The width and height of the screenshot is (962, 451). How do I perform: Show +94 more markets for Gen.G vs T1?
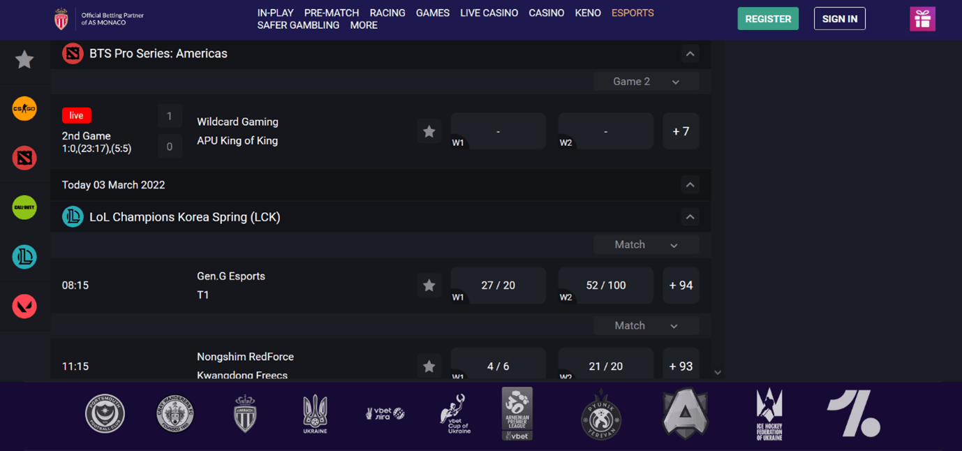point(681,286)
